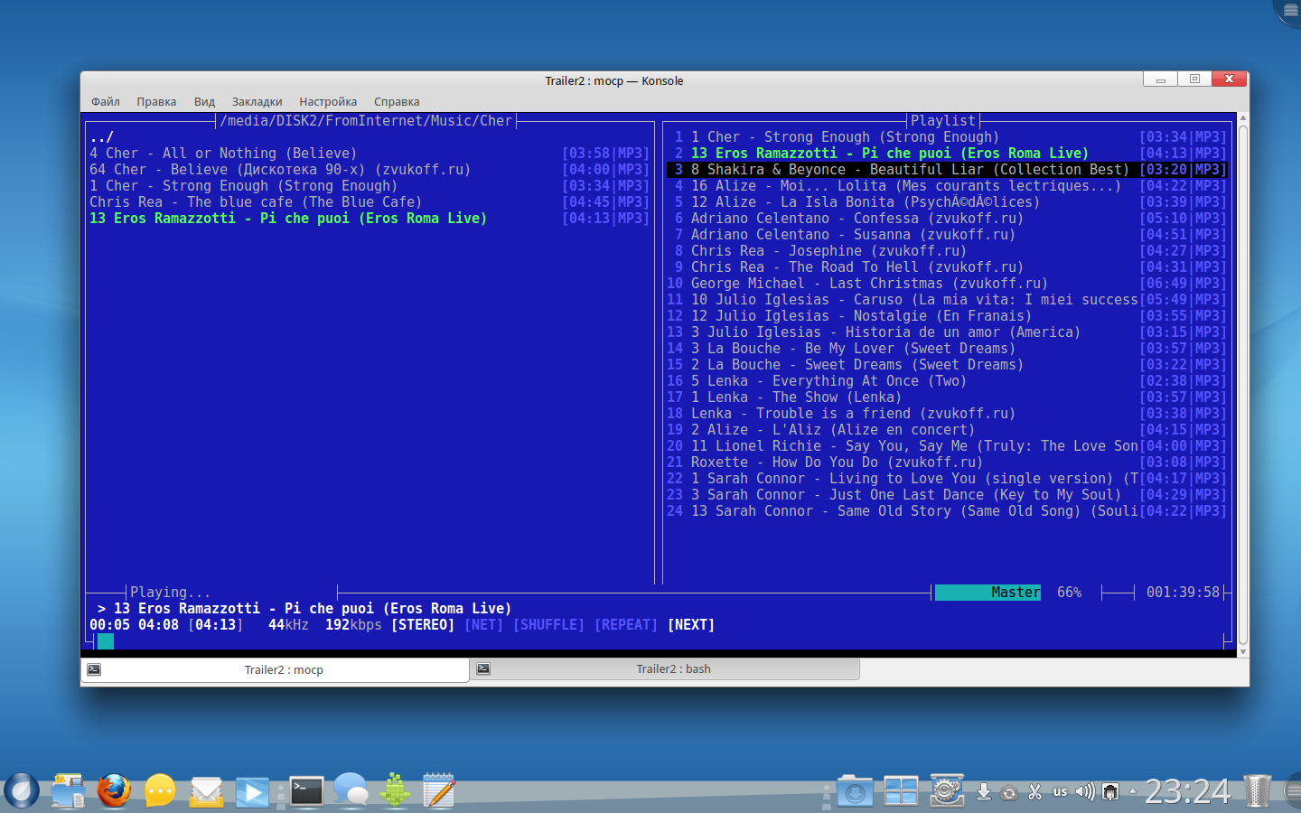Click the song progress bar indicator

tap(106, 641)
